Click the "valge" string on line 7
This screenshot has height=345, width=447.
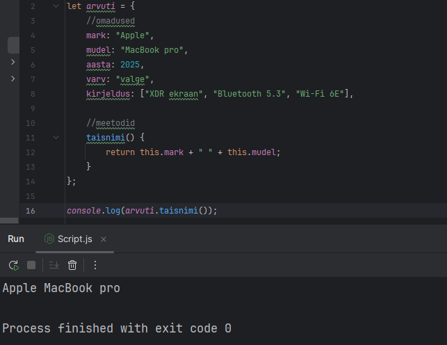pyautogui.click(x=130, y=79)
